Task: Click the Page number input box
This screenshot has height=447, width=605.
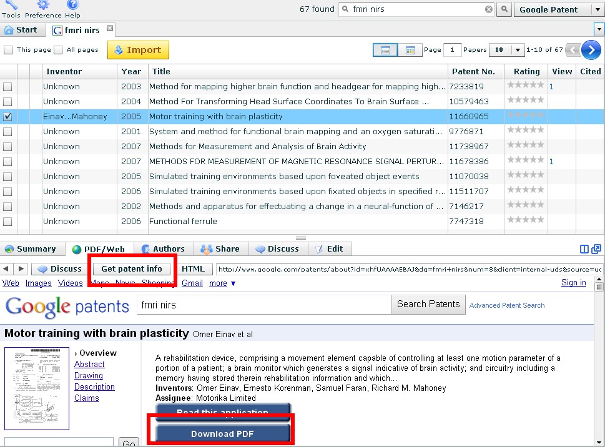Action: 452,50
